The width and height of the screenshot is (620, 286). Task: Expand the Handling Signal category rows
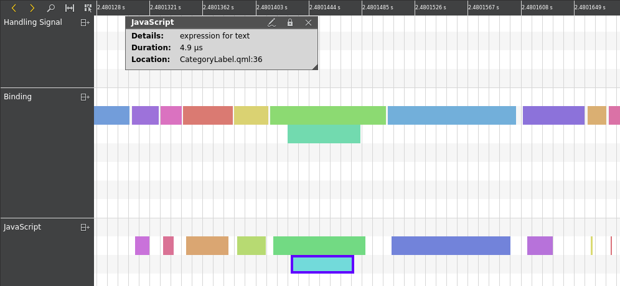pyautogui.click(x=85, y=22)
